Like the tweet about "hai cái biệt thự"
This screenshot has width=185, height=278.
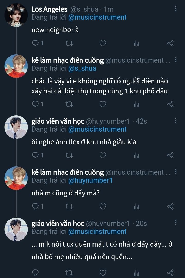(x=103, y=104)
